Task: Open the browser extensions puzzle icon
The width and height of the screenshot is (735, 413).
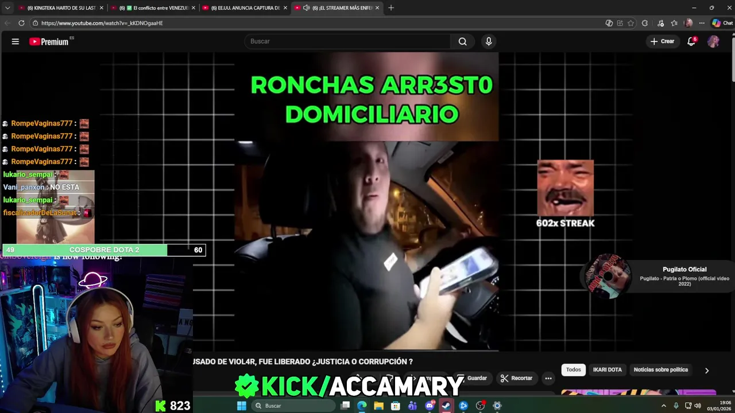Action: (x=645, y=23)
